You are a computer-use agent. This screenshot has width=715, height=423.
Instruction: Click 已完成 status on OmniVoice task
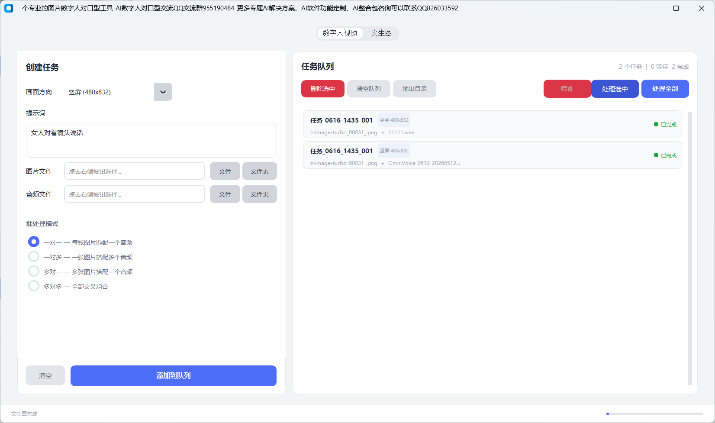665,155
